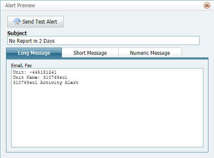Viewport: 214px width, 158px height.
Task: Switch to the Long Message tab
Action: coord(34,53)
